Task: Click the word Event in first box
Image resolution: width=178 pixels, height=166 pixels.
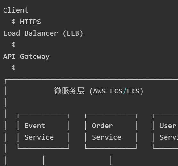Action: pyautogui.click(x=35, y=126)
